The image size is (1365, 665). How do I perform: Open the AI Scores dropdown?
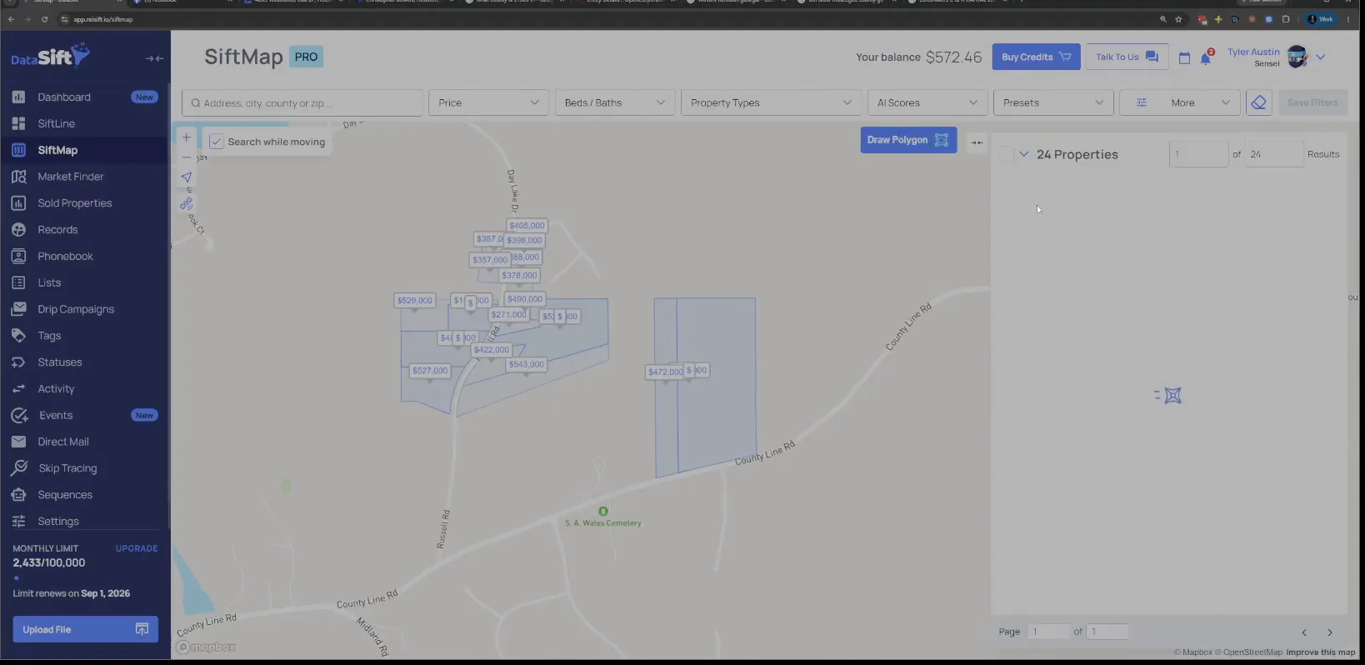tap(927, 102)
